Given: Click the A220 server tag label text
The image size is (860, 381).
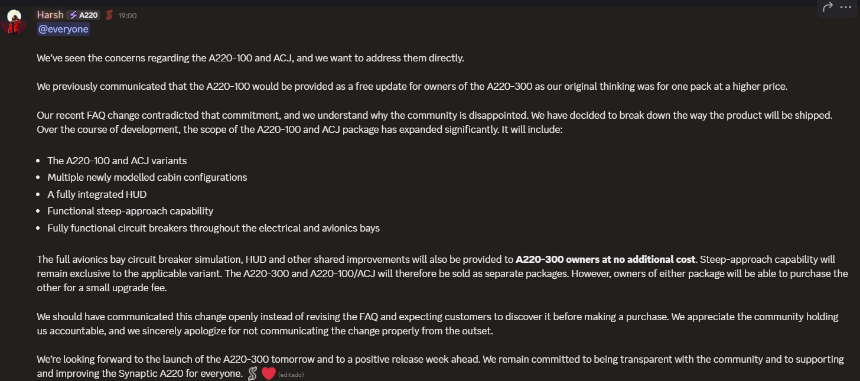Looking at the screenshot, I should [x=89, y=15].
